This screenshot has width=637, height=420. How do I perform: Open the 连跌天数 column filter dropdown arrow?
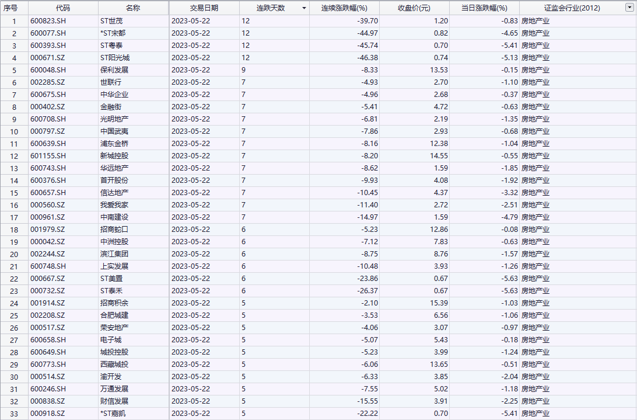click(x=303, y=8)
